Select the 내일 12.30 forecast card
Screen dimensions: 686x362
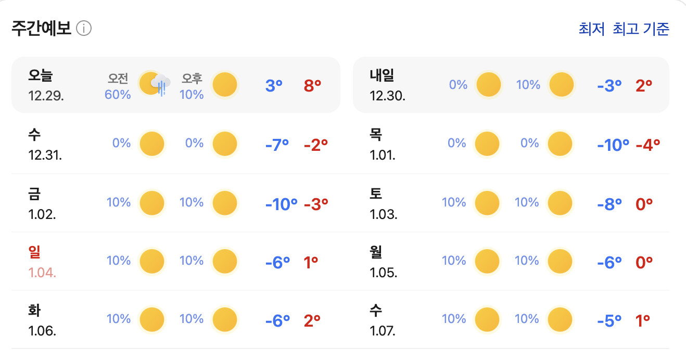511,85
